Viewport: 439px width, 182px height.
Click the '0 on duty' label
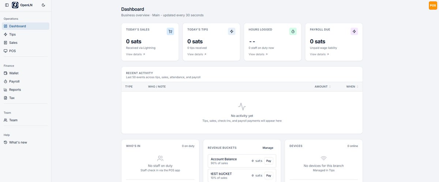[x=188, y=146]
